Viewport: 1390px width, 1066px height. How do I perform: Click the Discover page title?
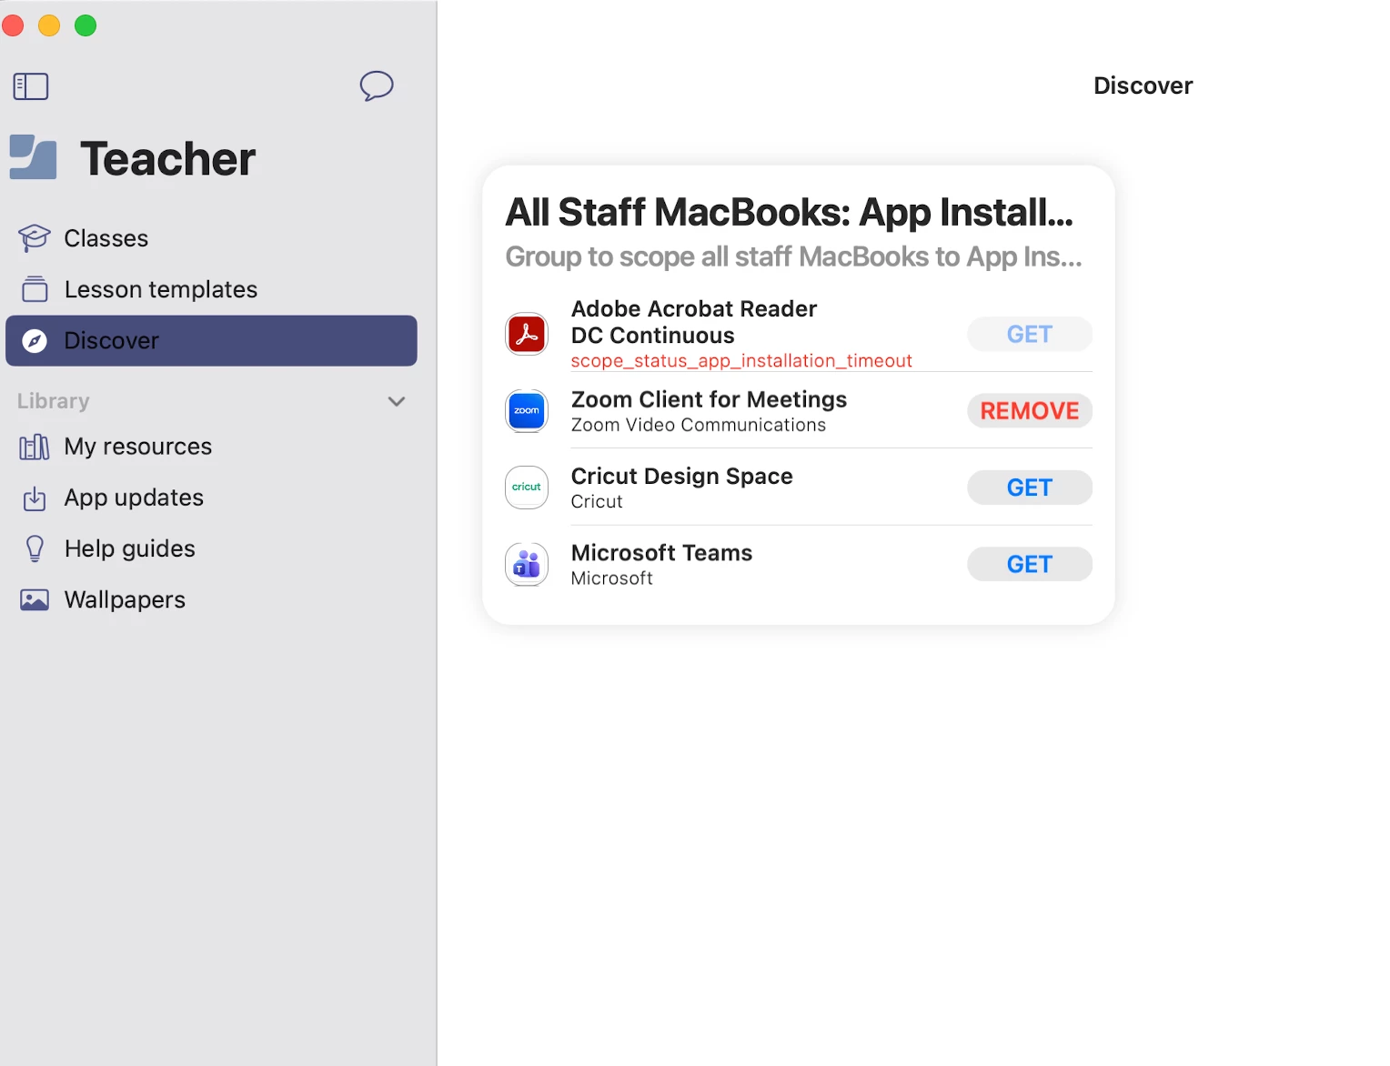click(1143, 85)
